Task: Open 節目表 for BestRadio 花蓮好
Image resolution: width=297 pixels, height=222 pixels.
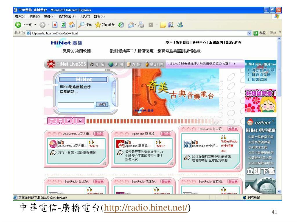Action: pos(166,182)
